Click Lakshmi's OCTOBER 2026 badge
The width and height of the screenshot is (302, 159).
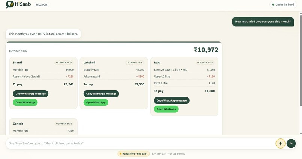click(x=135, y=63)
